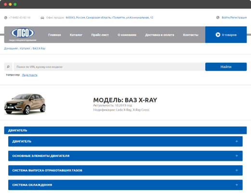Expand СИСТЕМА ВЫПУСКА ОТРАБОТАВШИХ ГАЗОВ plus icon
This screenshot has width=251, height=194.
[x=237, y=170]
